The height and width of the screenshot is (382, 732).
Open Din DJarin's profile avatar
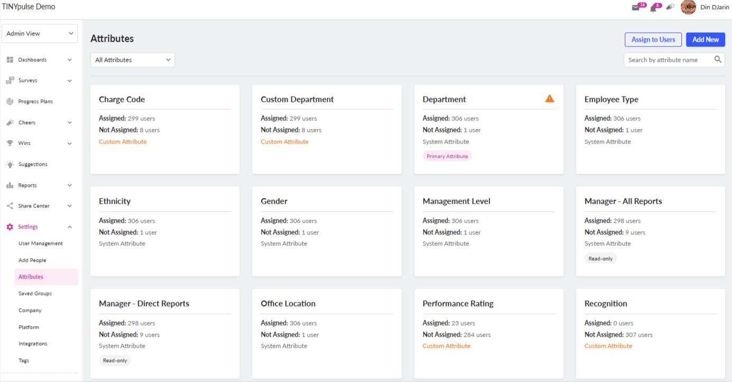pyautogui.click(x=688, y=7)
